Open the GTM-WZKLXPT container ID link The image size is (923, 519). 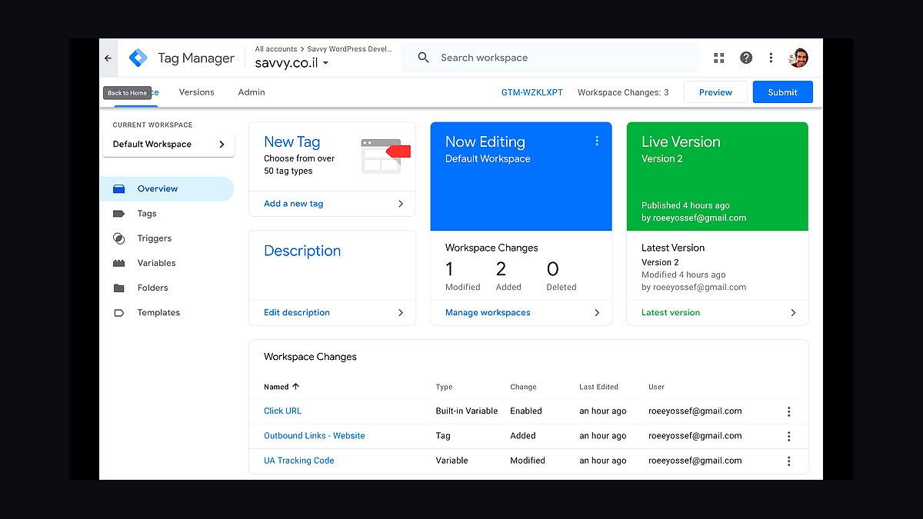(x=532, y=92)
